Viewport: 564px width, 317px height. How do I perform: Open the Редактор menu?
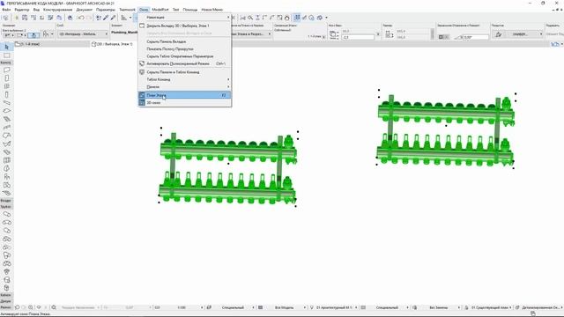[x=22, y=10]
